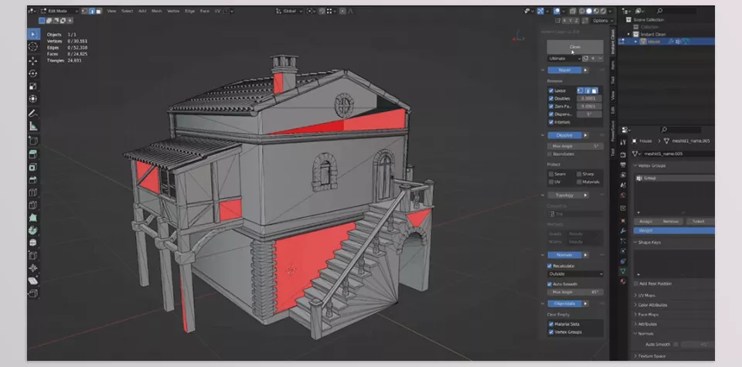Select the Rotate tool
The height and width of the screenshot is (367, 742).
(x=33, y=73)
